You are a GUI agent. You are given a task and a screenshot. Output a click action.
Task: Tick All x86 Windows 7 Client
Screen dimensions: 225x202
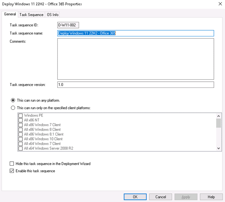[x=21, y=125]
